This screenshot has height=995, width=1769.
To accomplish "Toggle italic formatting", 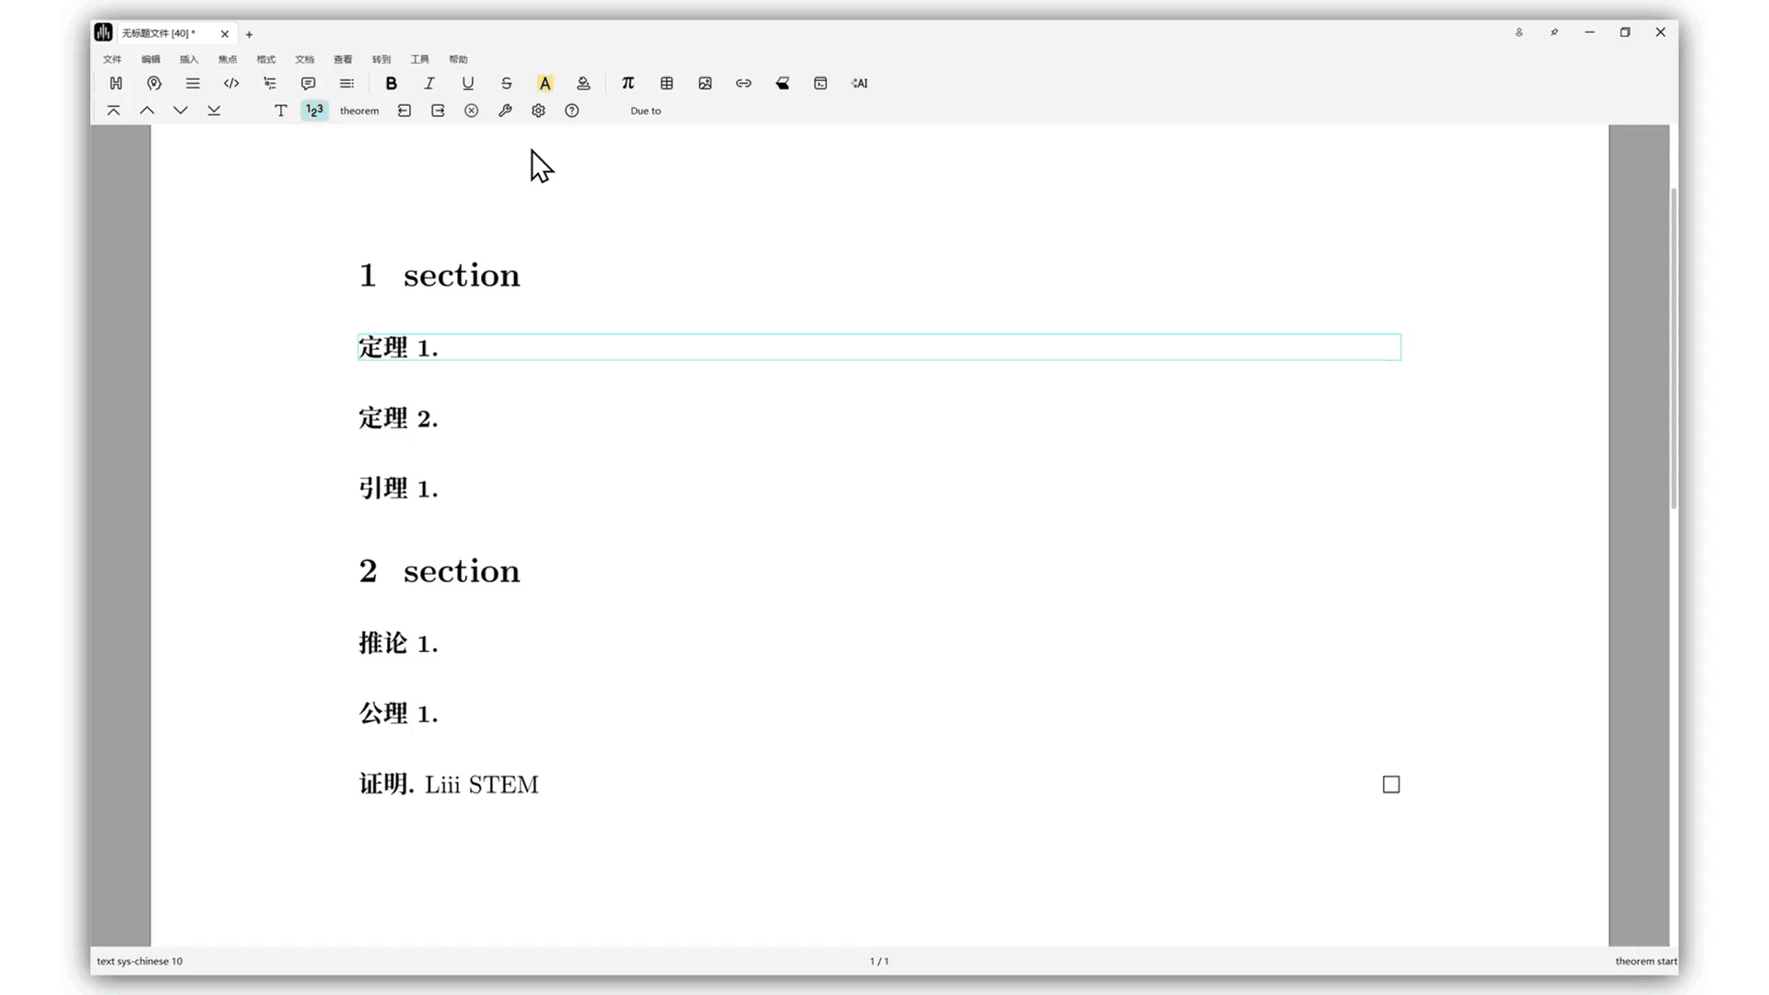I will (x=429, y=83).
